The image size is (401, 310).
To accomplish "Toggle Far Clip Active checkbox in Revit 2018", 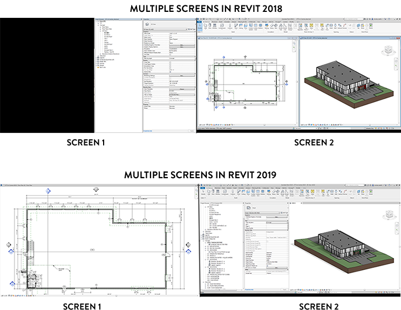I will [x=171, y=68].
